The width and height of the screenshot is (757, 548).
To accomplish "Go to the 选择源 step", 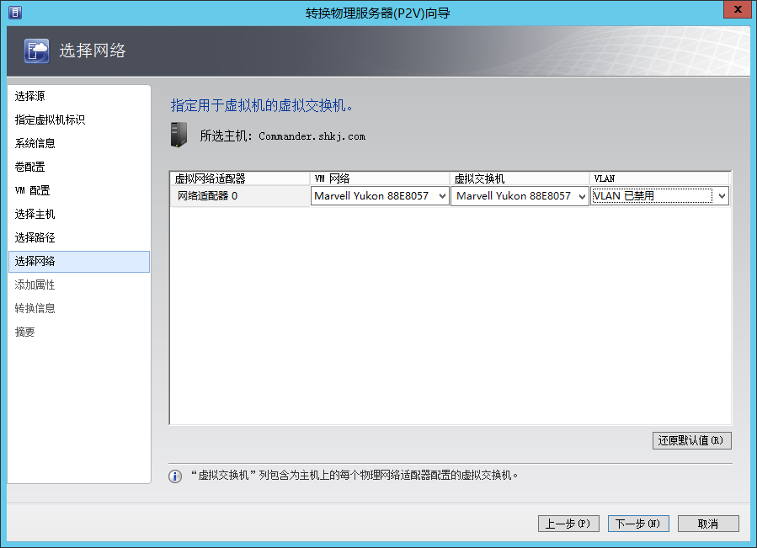I will coord(30,96).
